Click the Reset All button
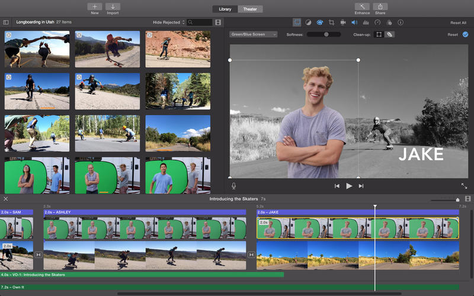 pyautogui.click(x=458, y=22)
